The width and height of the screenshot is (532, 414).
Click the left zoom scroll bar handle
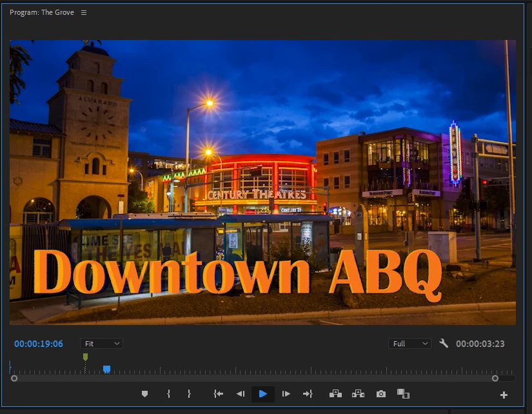(14, 379)
